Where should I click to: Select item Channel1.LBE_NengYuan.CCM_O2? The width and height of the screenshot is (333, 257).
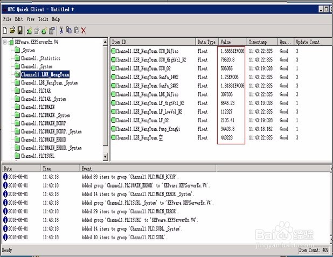coord(143,68)
